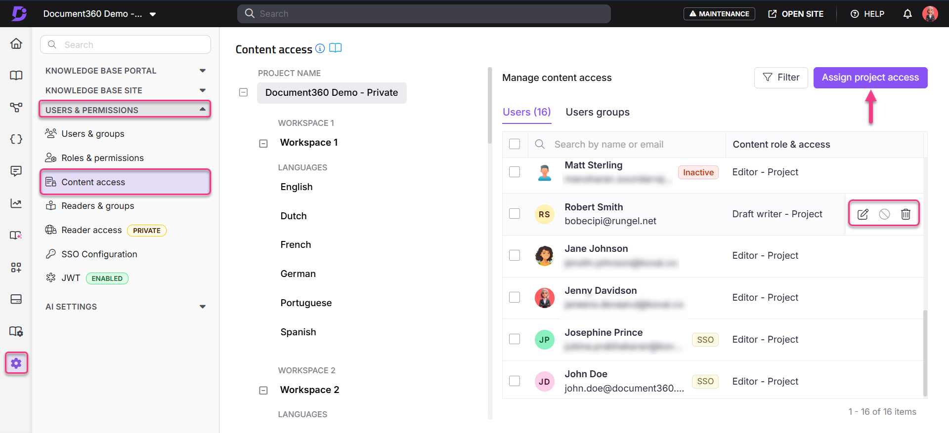This screenshot has width=949, height=433.
Task: Open the Help menu button
Action: click(x=867, y=14)
